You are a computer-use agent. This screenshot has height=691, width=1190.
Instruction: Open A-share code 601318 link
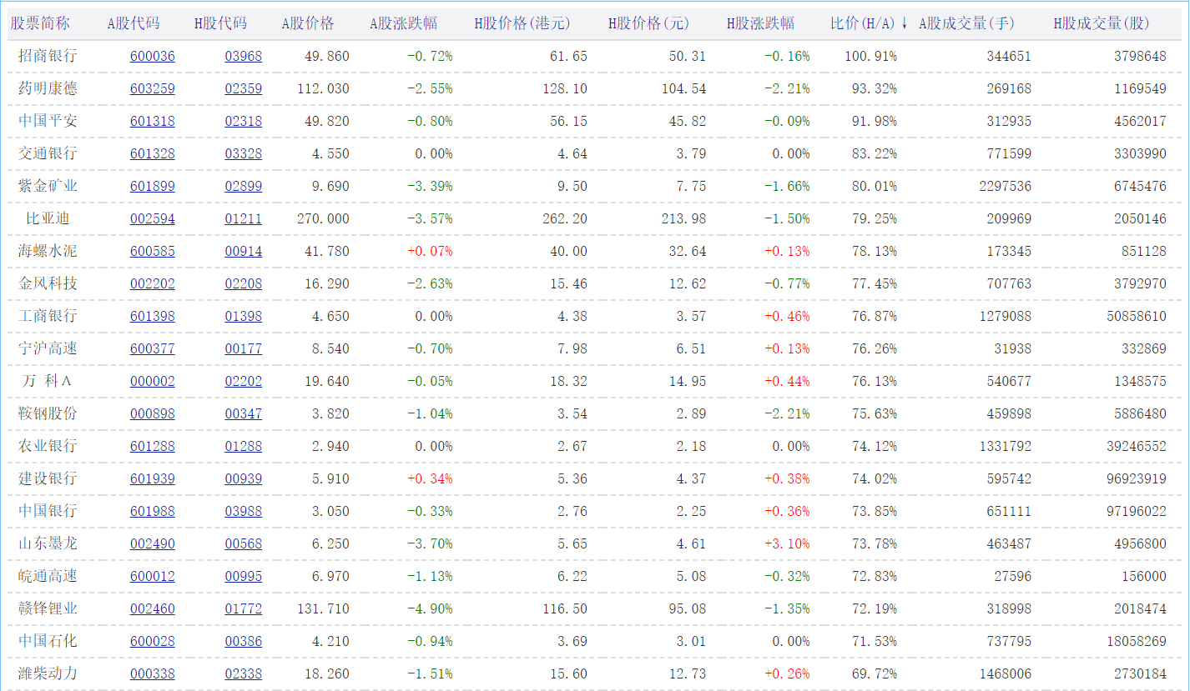pyautogui.click(x=153, y=121)
